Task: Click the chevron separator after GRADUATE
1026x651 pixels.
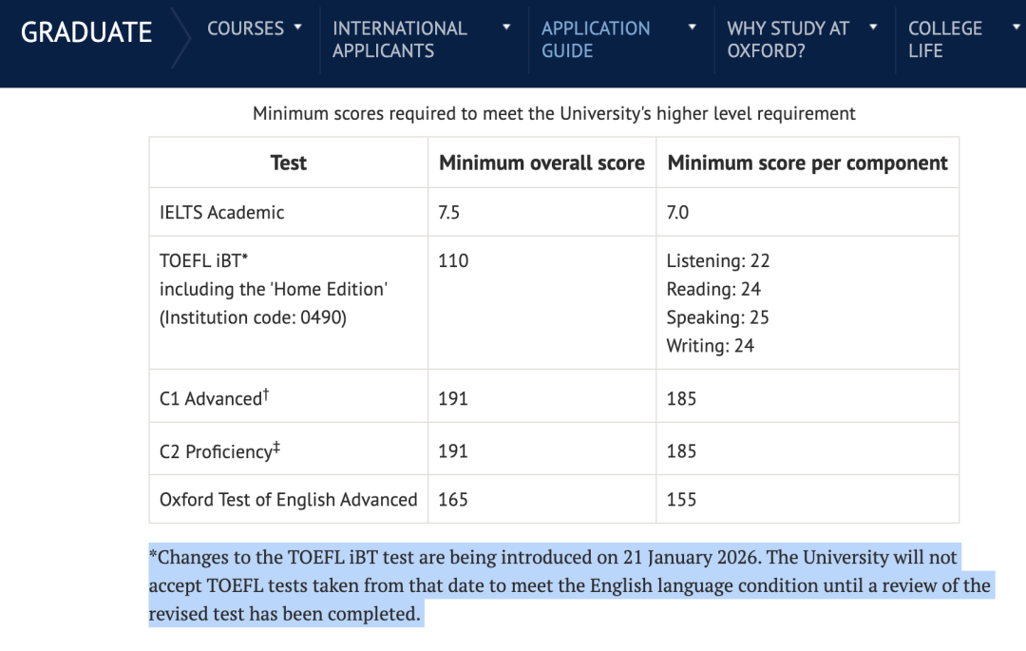Action: [x=180, y=38]
